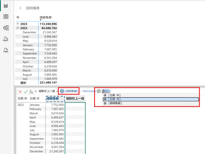Collapse the 2022 year row

[x=18, y=28]
